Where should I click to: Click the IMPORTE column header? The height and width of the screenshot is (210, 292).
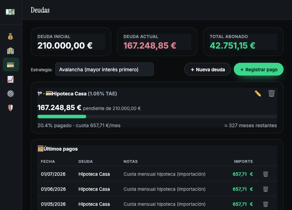(x=243, y=161)
